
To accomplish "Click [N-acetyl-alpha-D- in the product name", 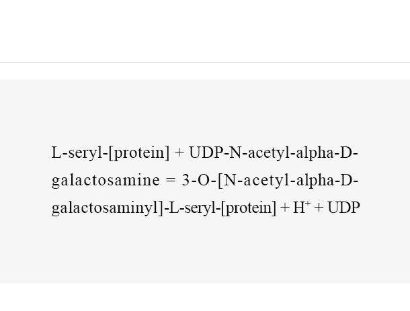I will [x=288, y=181].
